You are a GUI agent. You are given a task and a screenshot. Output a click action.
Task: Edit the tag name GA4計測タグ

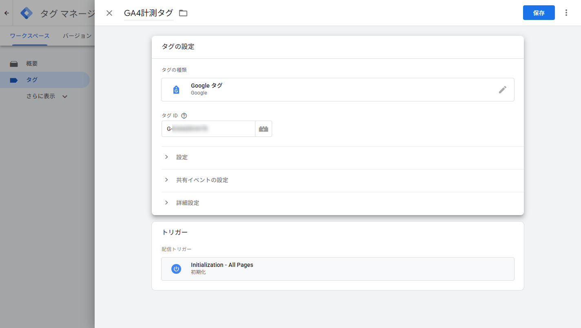click(x=149, y=13)
